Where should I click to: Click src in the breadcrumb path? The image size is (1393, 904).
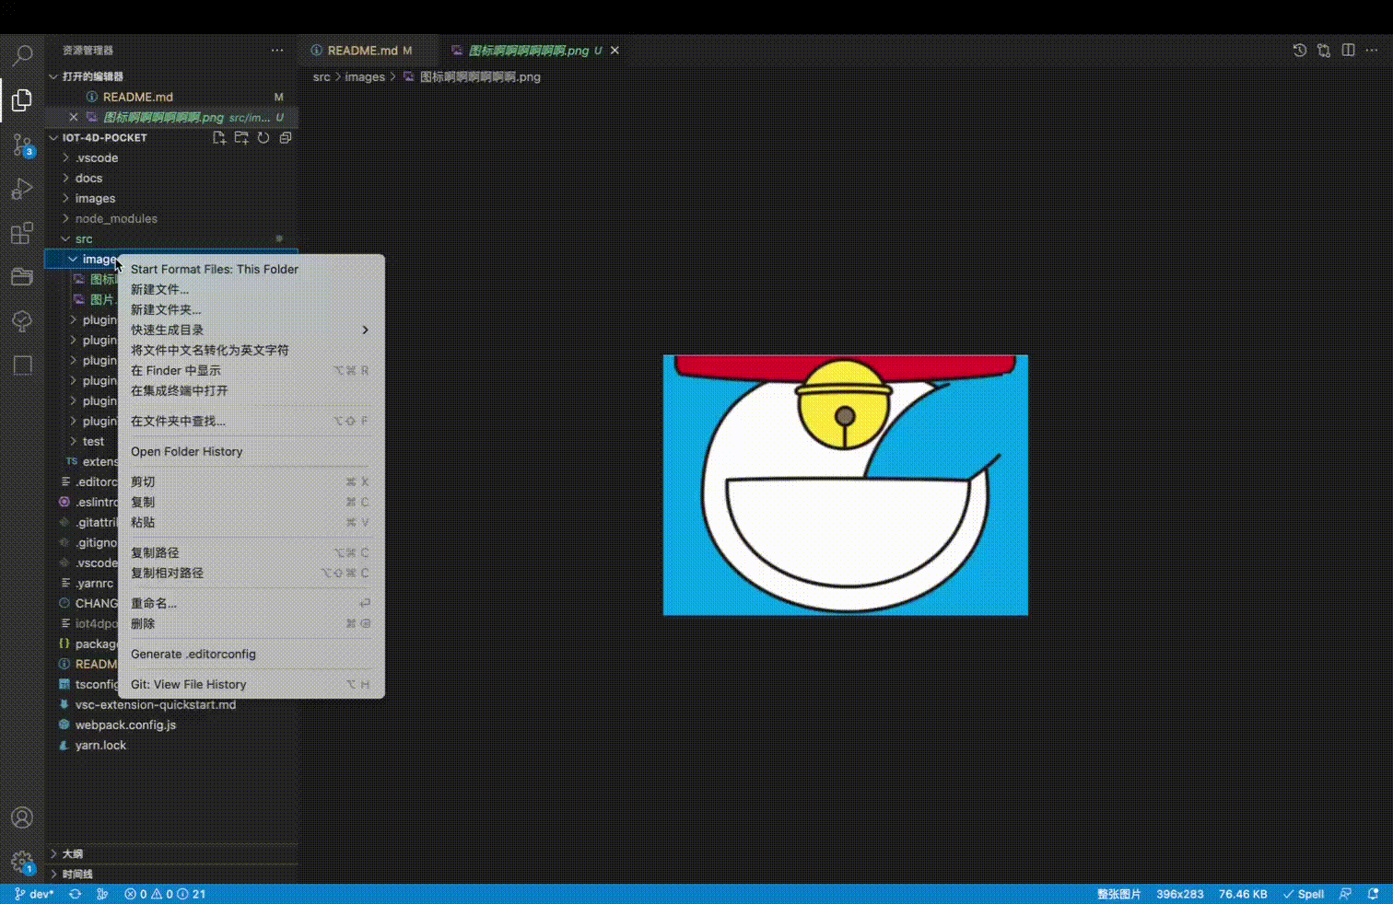pyautogui.click(x=321, y=76)
